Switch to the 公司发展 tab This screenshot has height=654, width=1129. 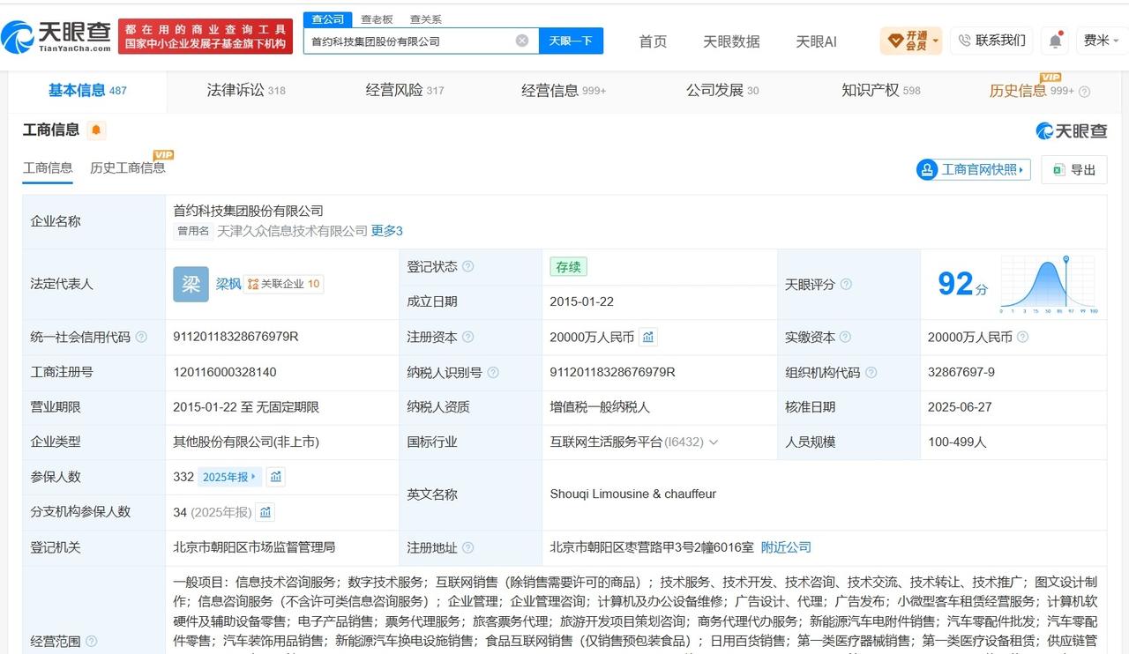tap(722, 90)
